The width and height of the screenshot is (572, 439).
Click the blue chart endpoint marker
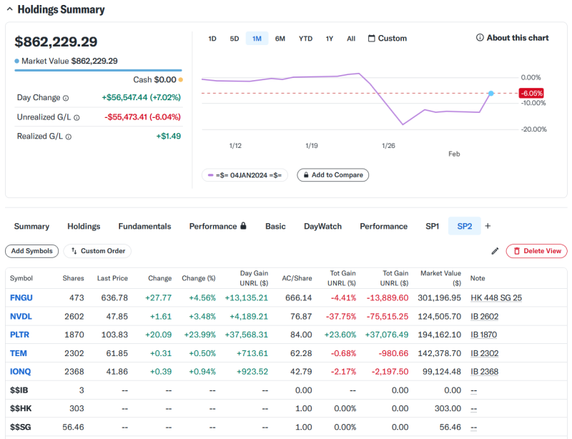491,94
